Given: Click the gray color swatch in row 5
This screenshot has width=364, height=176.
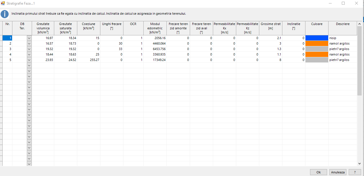Looking at the screenshot, I should click(x=317, y=60).
